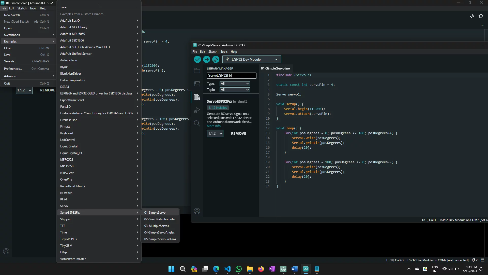Open the Sketchbook folder icon in the sidebar
Viewport: 488px width, 275px height.
click(197, 71)
